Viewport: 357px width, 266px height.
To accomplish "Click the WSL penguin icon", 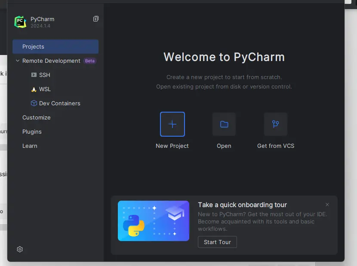I will [x=34, y=89].
